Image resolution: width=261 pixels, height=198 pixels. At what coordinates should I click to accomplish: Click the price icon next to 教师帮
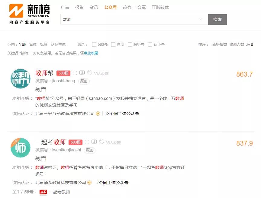point(82,73)
